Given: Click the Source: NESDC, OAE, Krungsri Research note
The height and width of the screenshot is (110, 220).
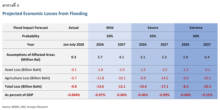Looking at the screenshot, I should [25, 107].
